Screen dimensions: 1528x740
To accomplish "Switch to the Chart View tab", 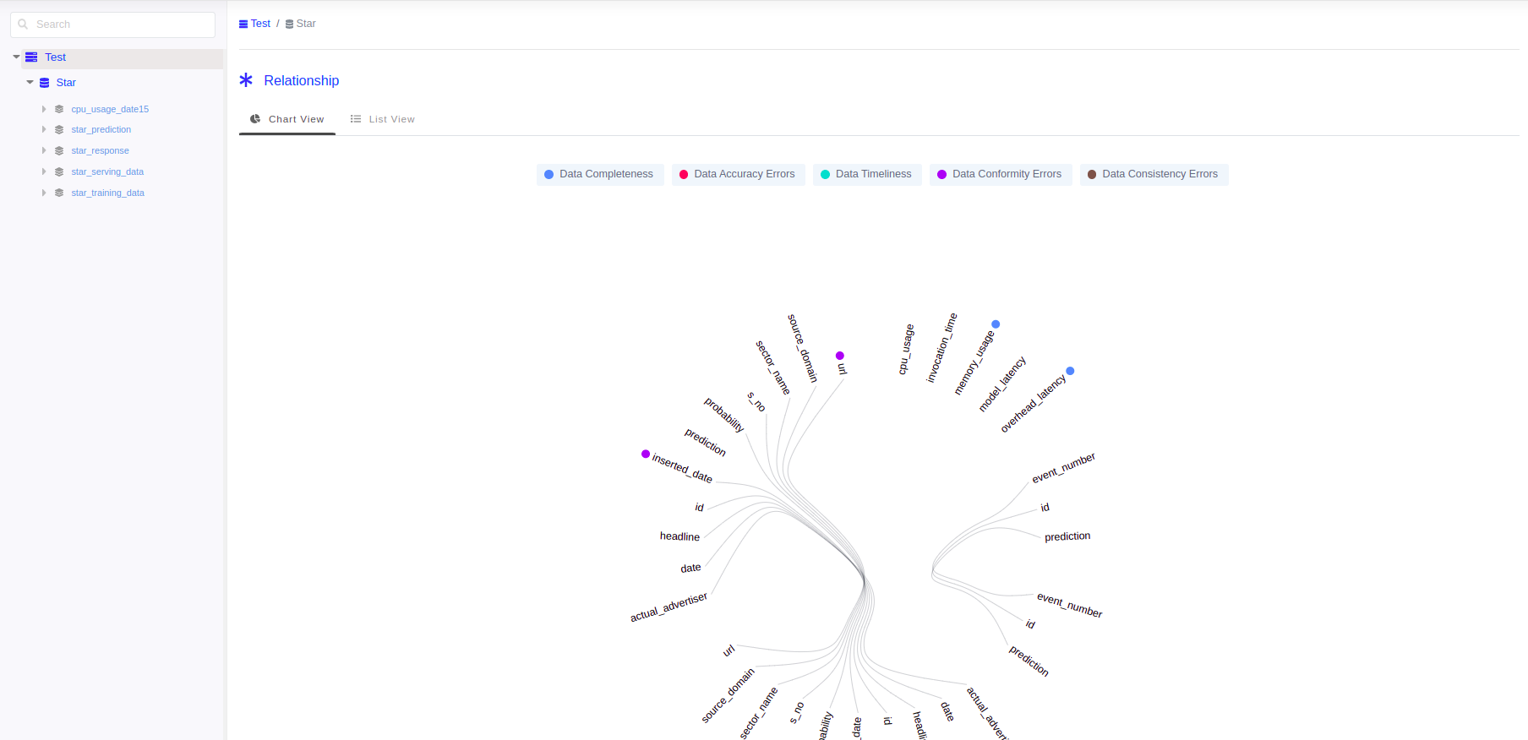I will point(287,119).
